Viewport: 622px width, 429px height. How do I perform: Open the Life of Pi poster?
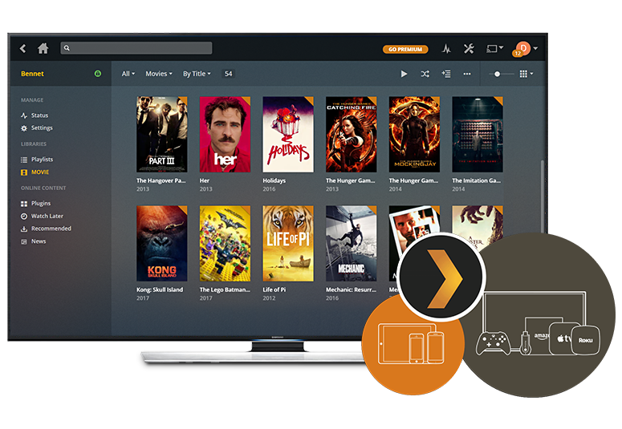coord(288,244)
